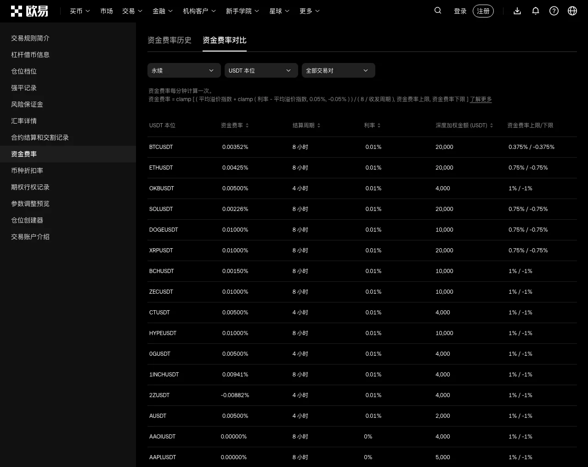This screenshot has height=467, width=588.
Task: Open the notifications bell icon
Action: pos(536,11)
